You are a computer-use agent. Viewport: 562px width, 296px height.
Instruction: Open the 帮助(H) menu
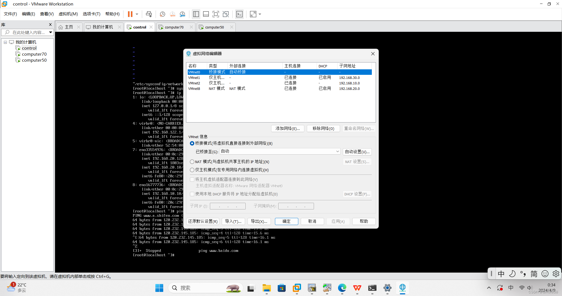click(113, 14)
